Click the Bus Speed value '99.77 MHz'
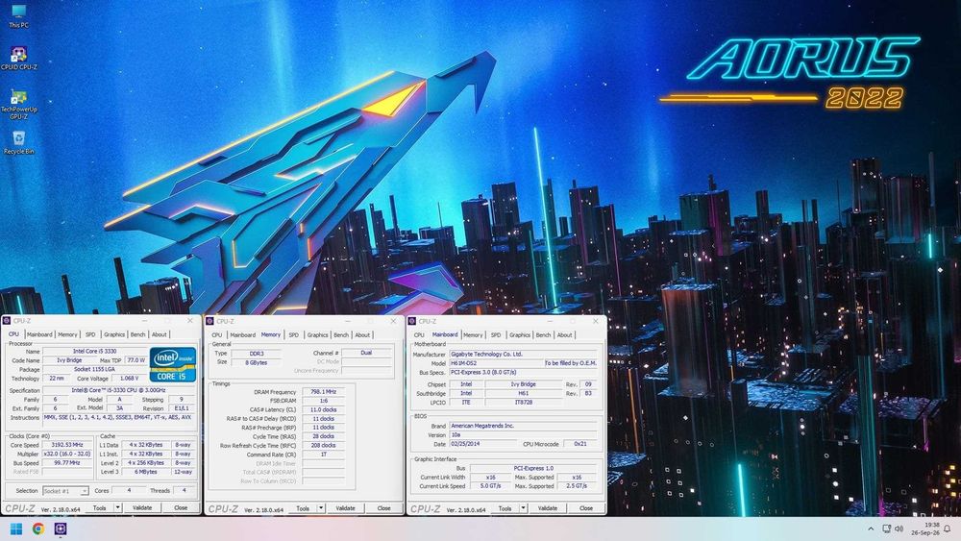Screen dimensions: 961x541 [67, 463]
